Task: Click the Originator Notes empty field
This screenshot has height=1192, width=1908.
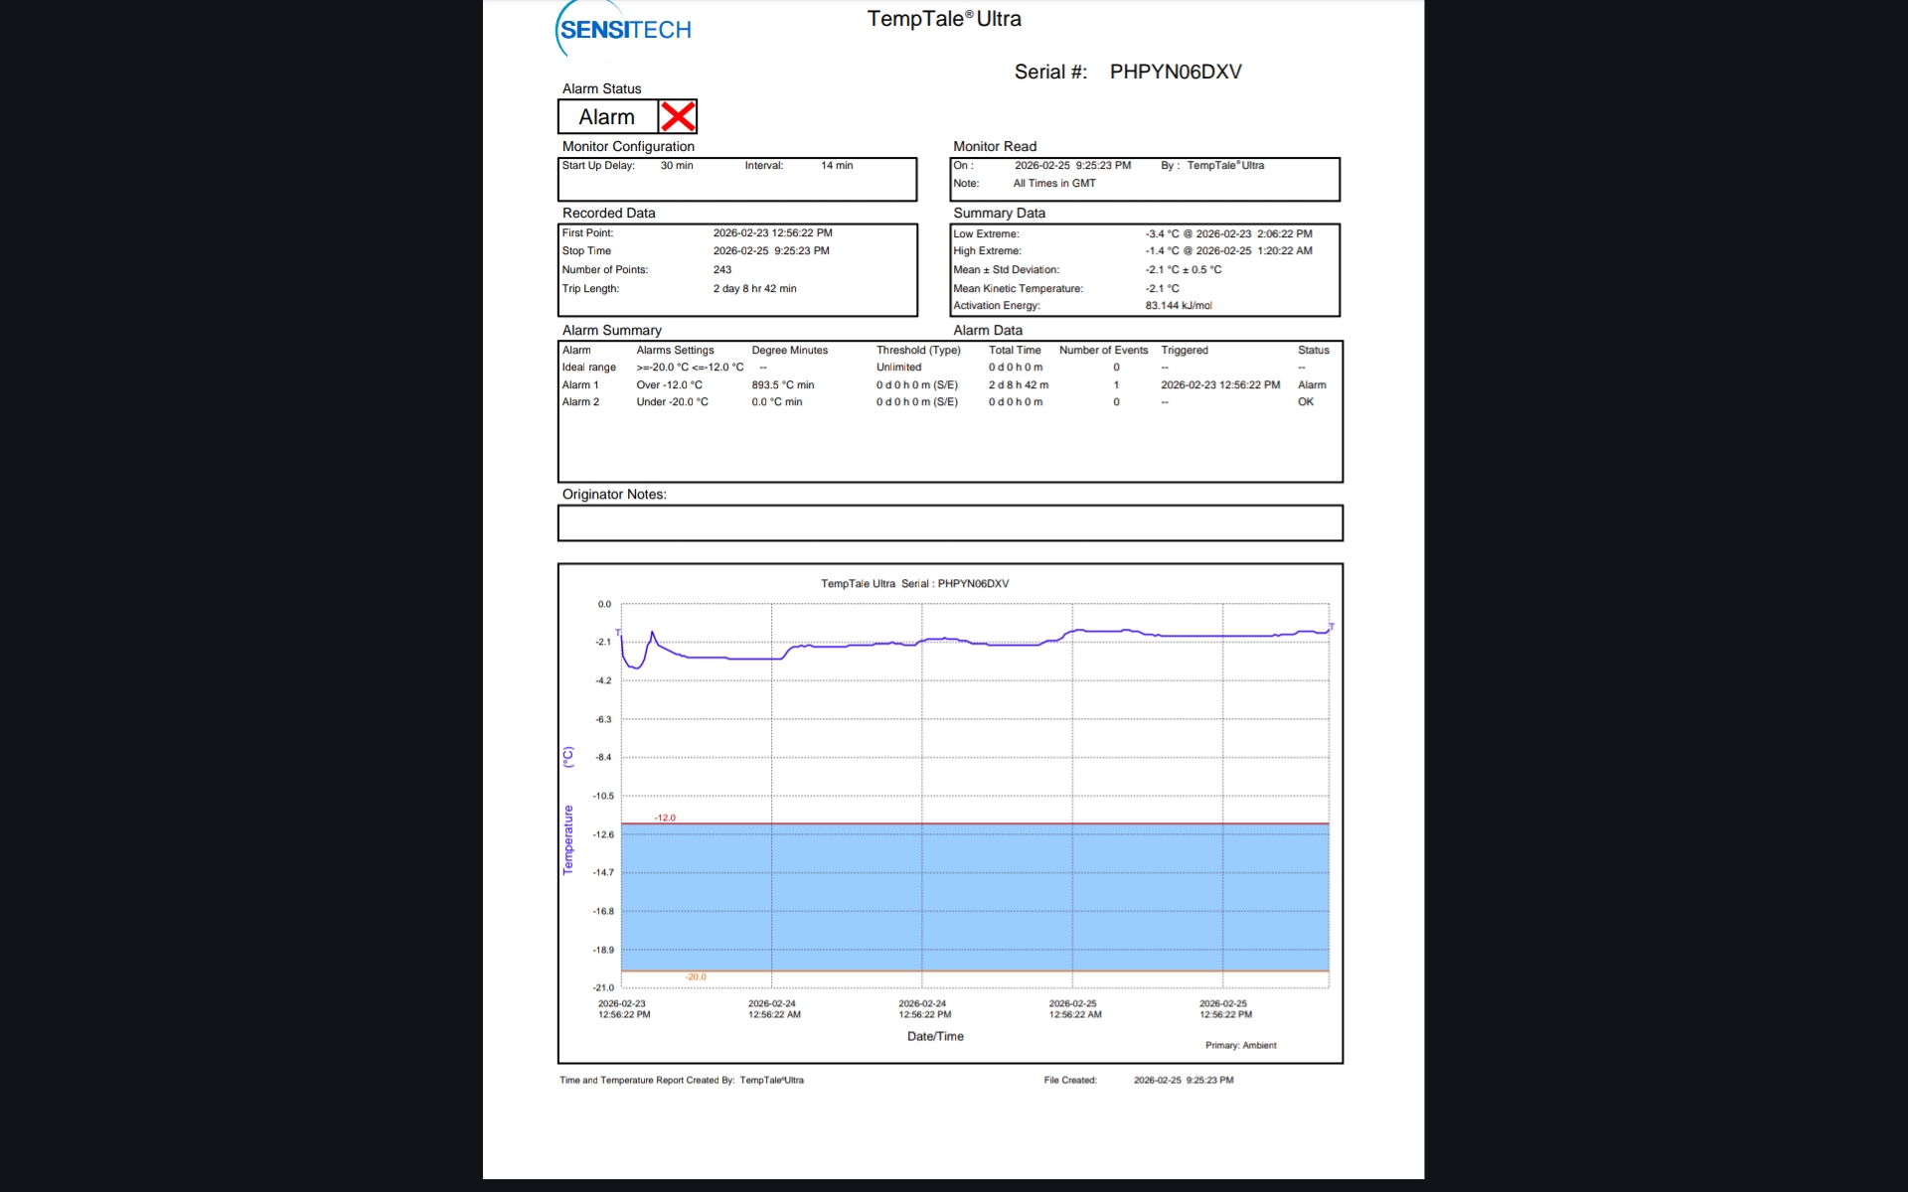Action: point(949,522)
